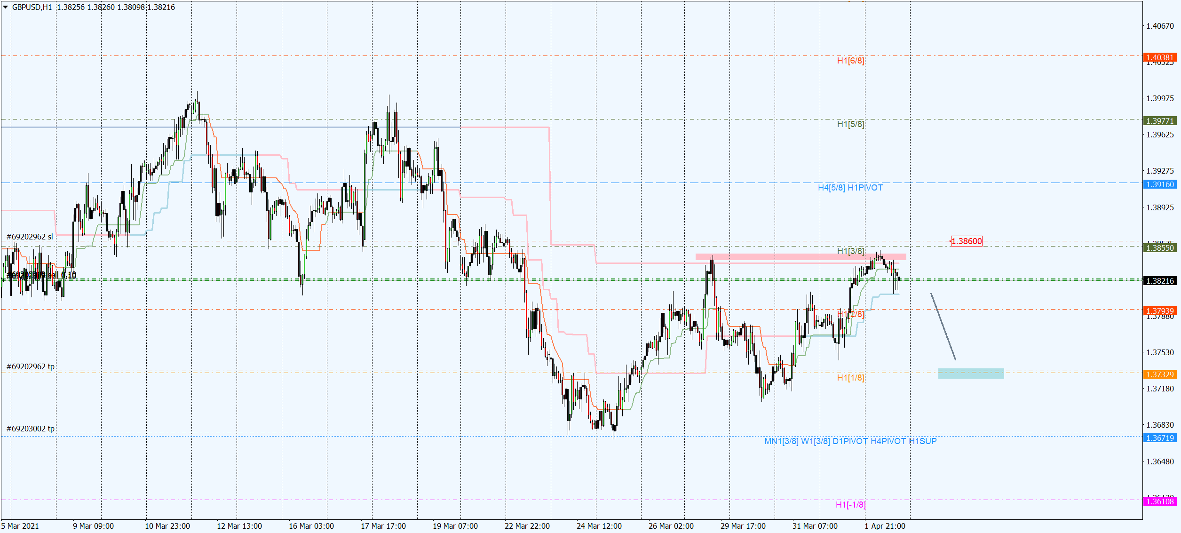
Task: Click the 5 Mar 2021 date label
Action: coord(20,526)
